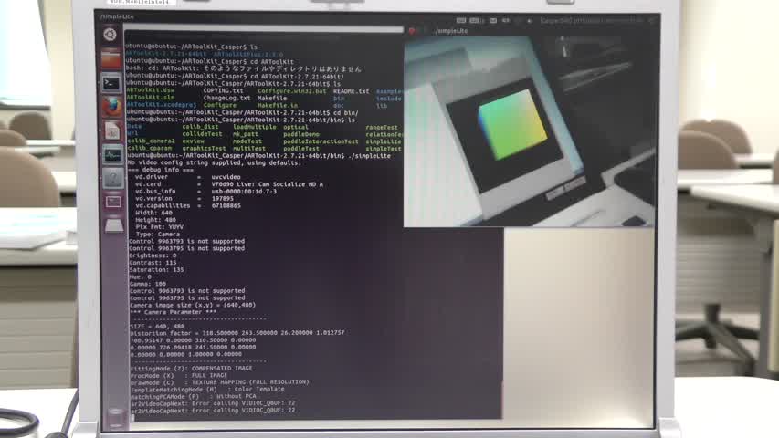Click 'calib_camera2' in the bin listing
Screen dimensions: 779x438
point(151,141)
